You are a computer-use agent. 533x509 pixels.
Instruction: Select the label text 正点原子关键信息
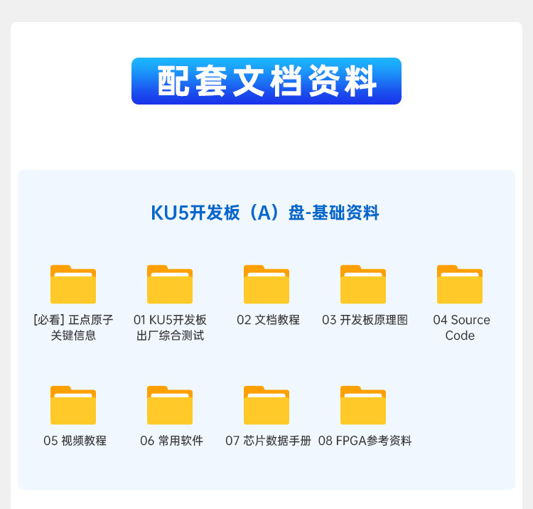[73, 328]
